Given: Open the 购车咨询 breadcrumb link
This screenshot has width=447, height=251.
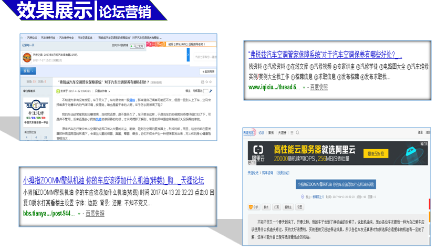Looking at the screenshot, I should (x=267, y=173).
